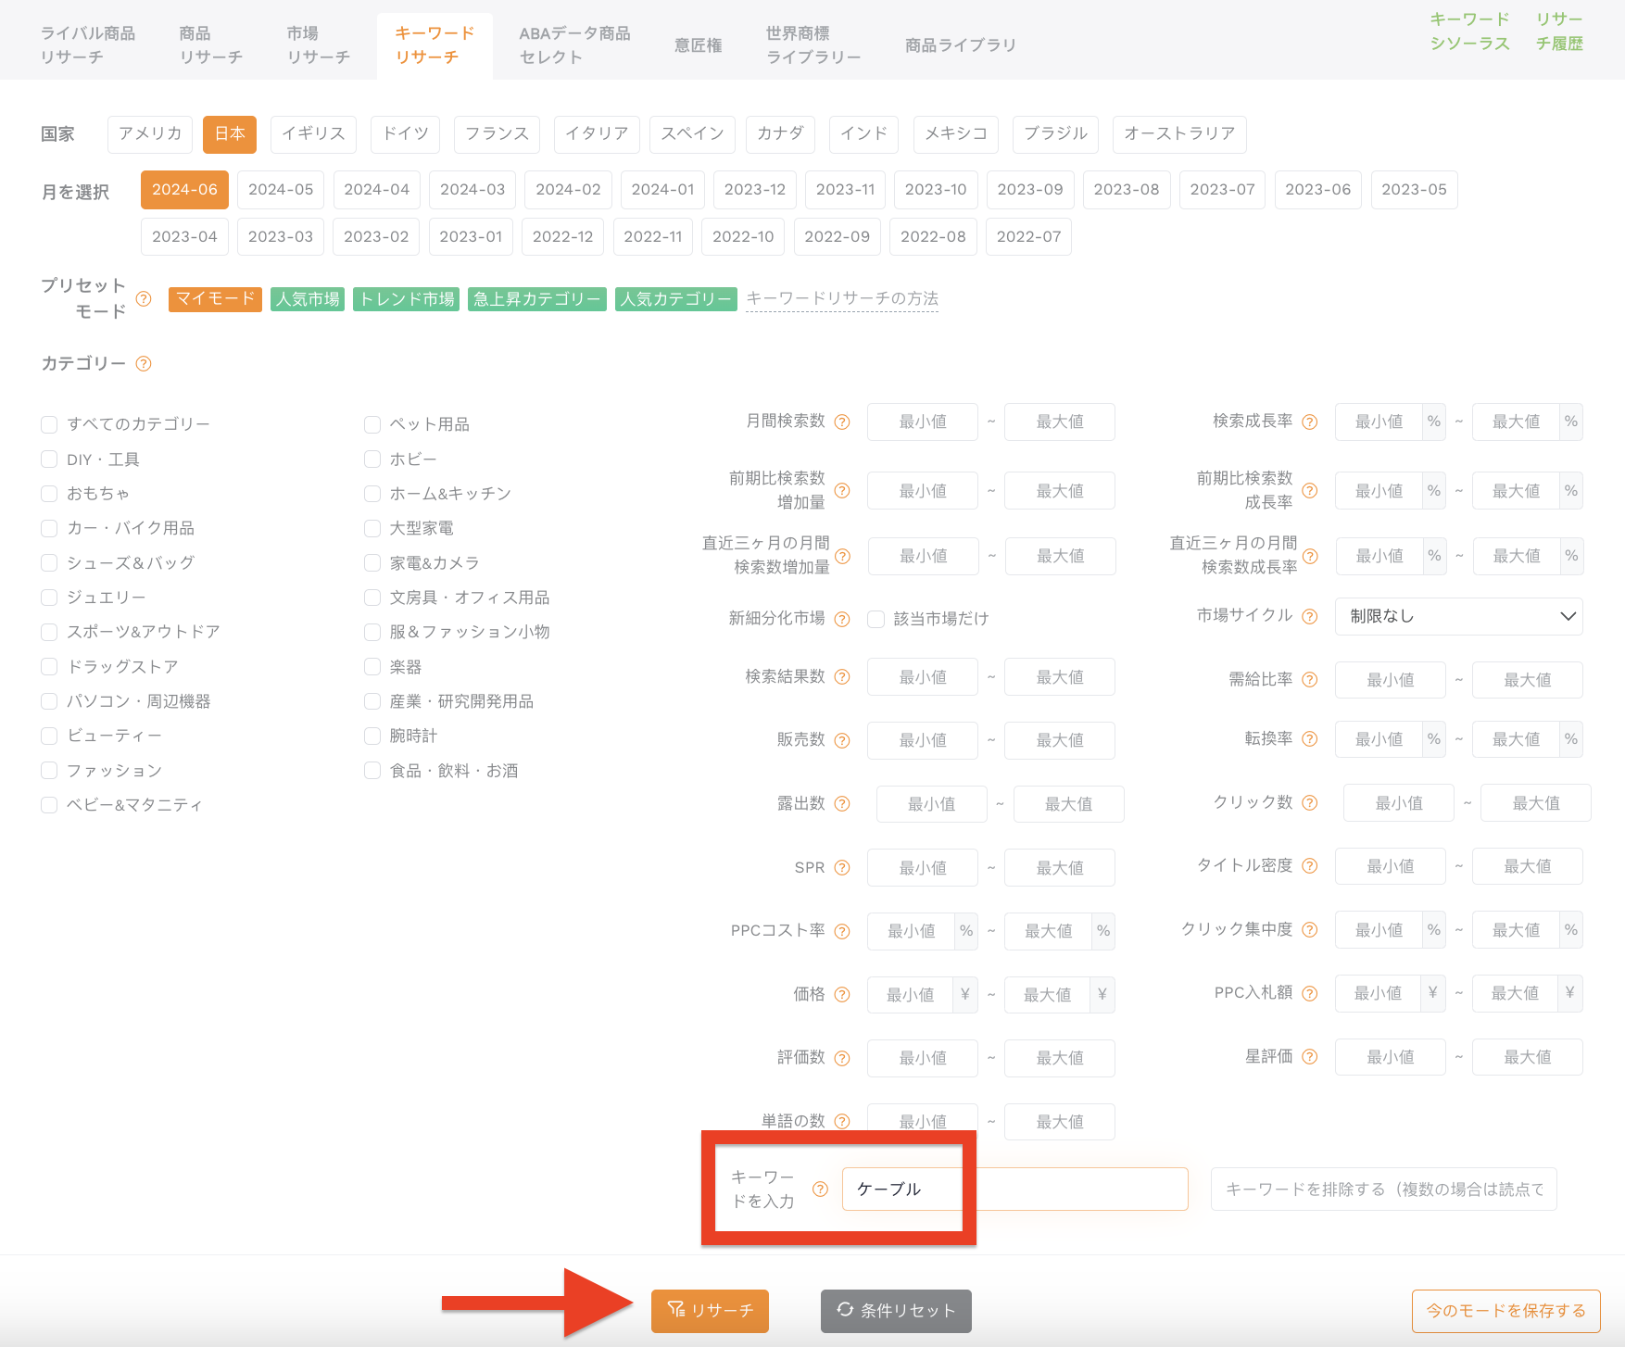Tick the ペット用品 category checkbox
Viewport: 1625px width, 1347px height.
372,424
